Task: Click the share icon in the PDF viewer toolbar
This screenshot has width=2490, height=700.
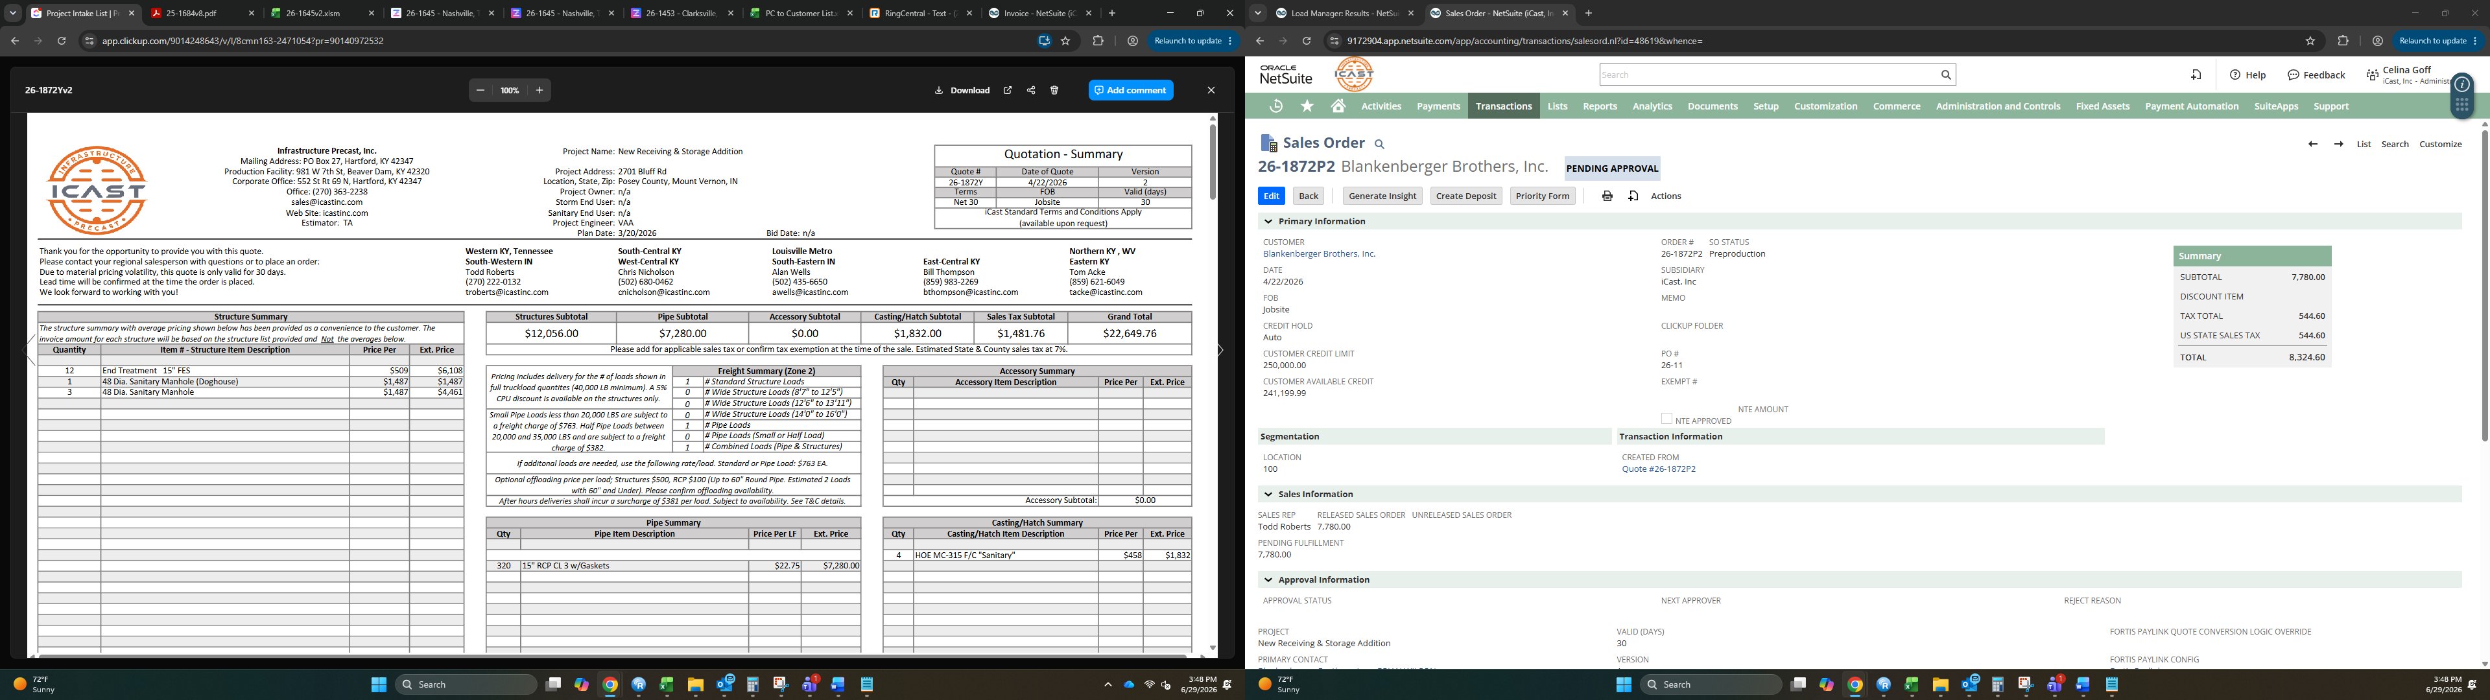Action: [1032, 90]
